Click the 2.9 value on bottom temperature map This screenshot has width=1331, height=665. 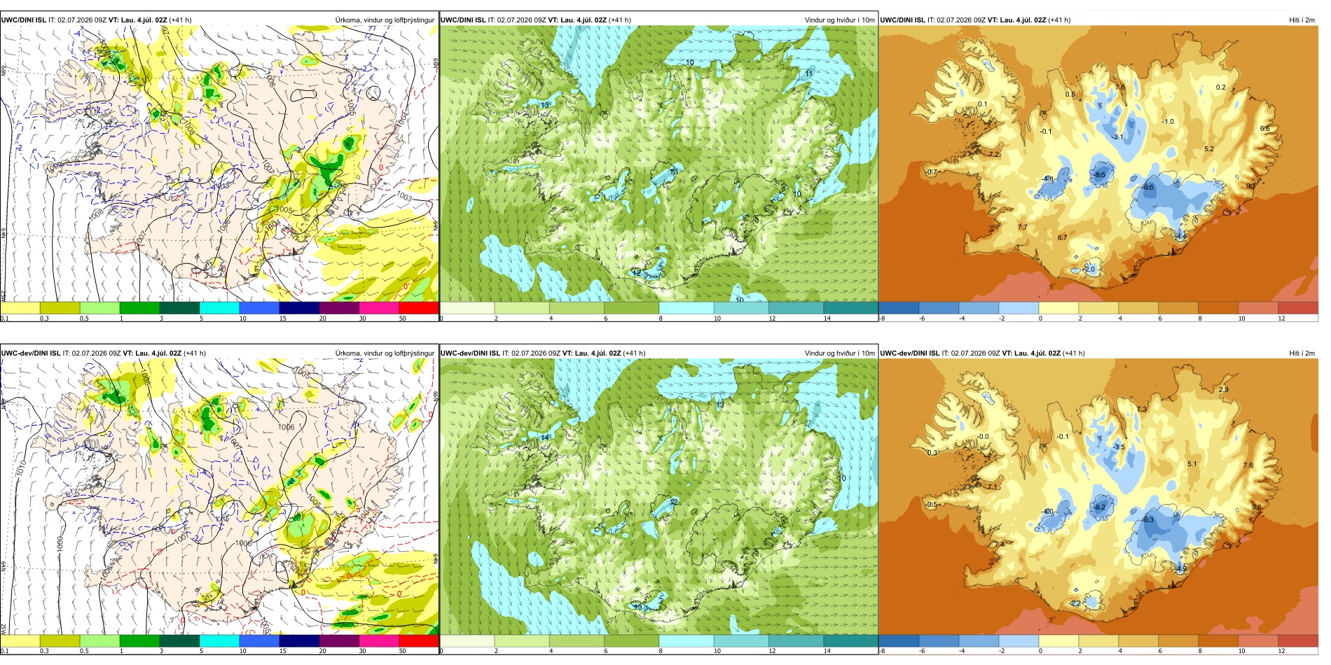click(1223, 390)
